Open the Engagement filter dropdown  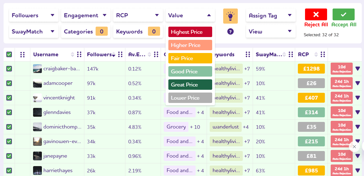(86, 15)
